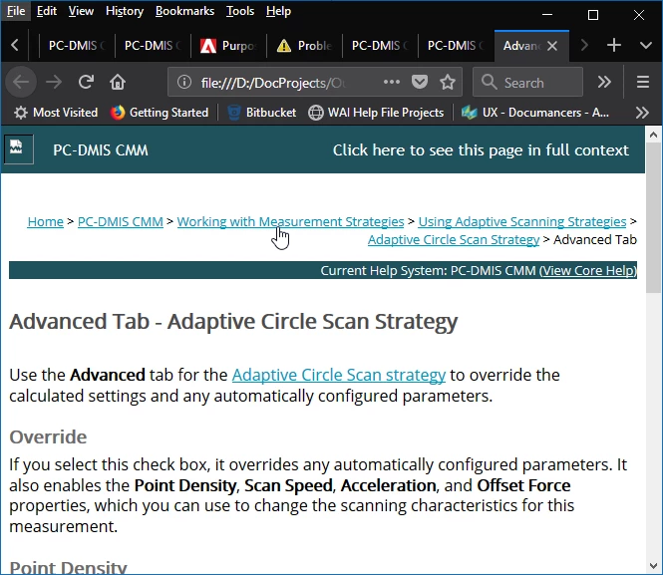Viewport: 663px width, 575px height.
Task: Open the Firefox hamburger menu
Action: (643, 82)
